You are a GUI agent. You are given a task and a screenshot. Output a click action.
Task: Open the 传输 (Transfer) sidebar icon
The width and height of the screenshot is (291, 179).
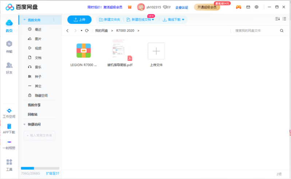click(9, 46)
